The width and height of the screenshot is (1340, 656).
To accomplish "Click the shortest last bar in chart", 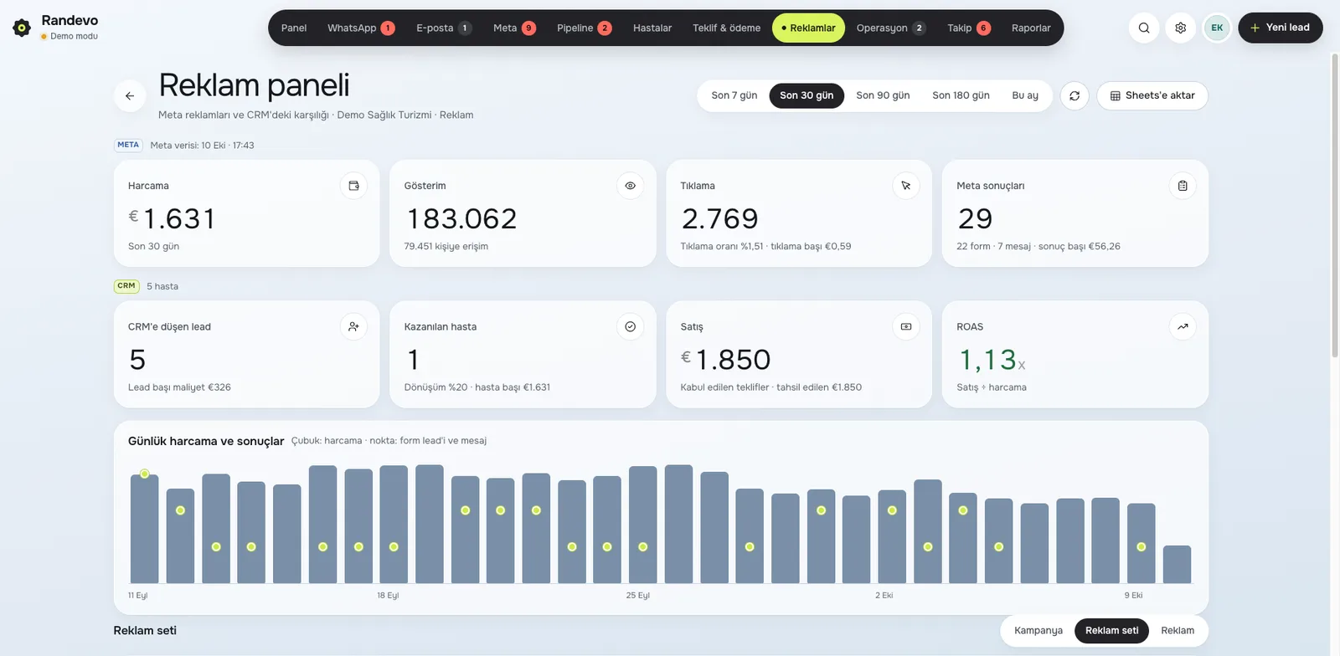I will tap(1177, 565).
